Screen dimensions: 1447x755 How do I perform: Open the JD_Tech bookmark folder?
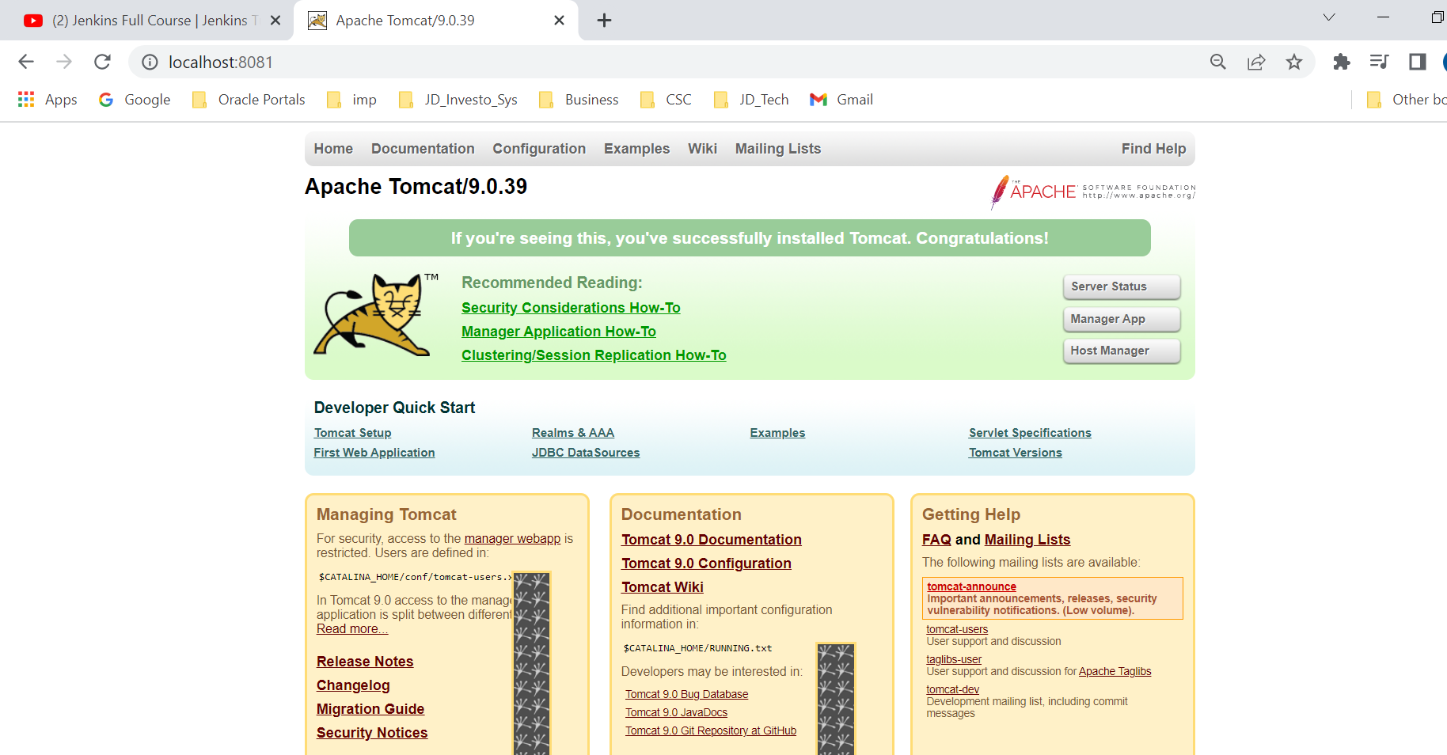click(751, 100)
